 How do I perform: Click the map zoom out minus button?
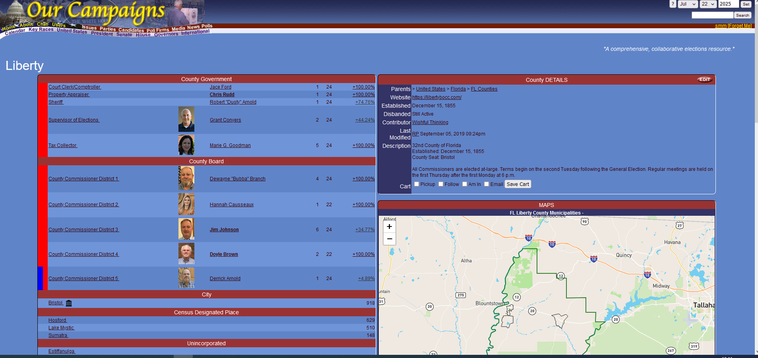tap(389, 239)
